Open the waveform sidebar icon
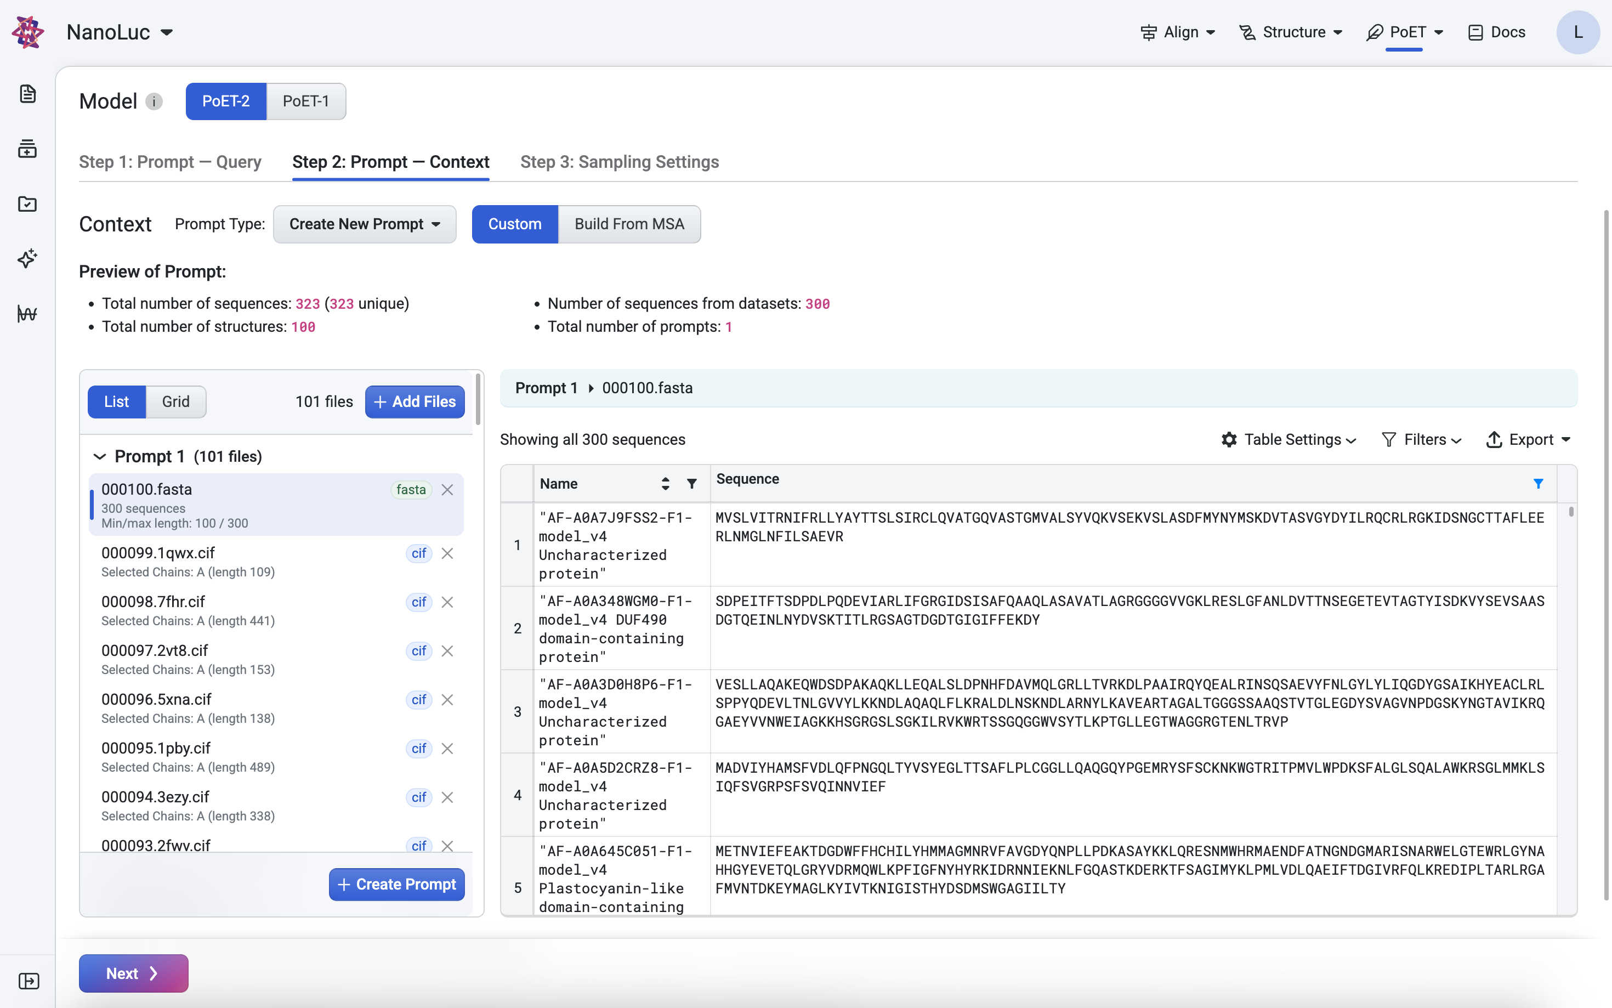Screen dimensions: 1612x1008 click(x=27, y=313)
